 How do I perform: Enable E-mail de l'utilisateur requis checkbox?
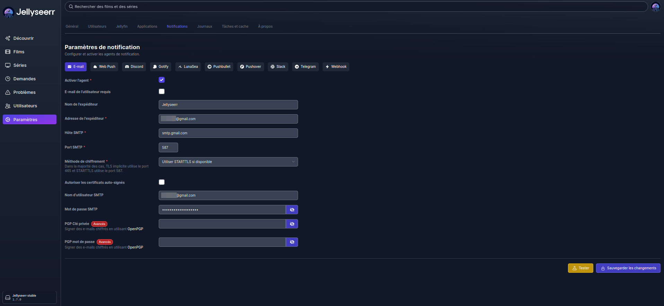click(161, 91)
